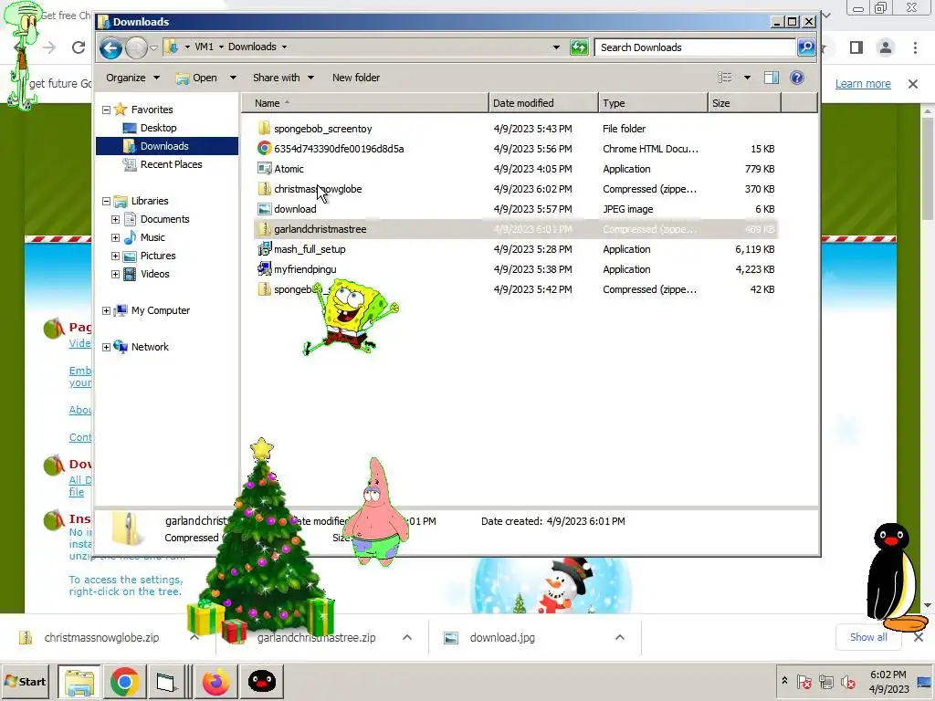
Task: Click New folder in the toolbar
Action: 356,78
